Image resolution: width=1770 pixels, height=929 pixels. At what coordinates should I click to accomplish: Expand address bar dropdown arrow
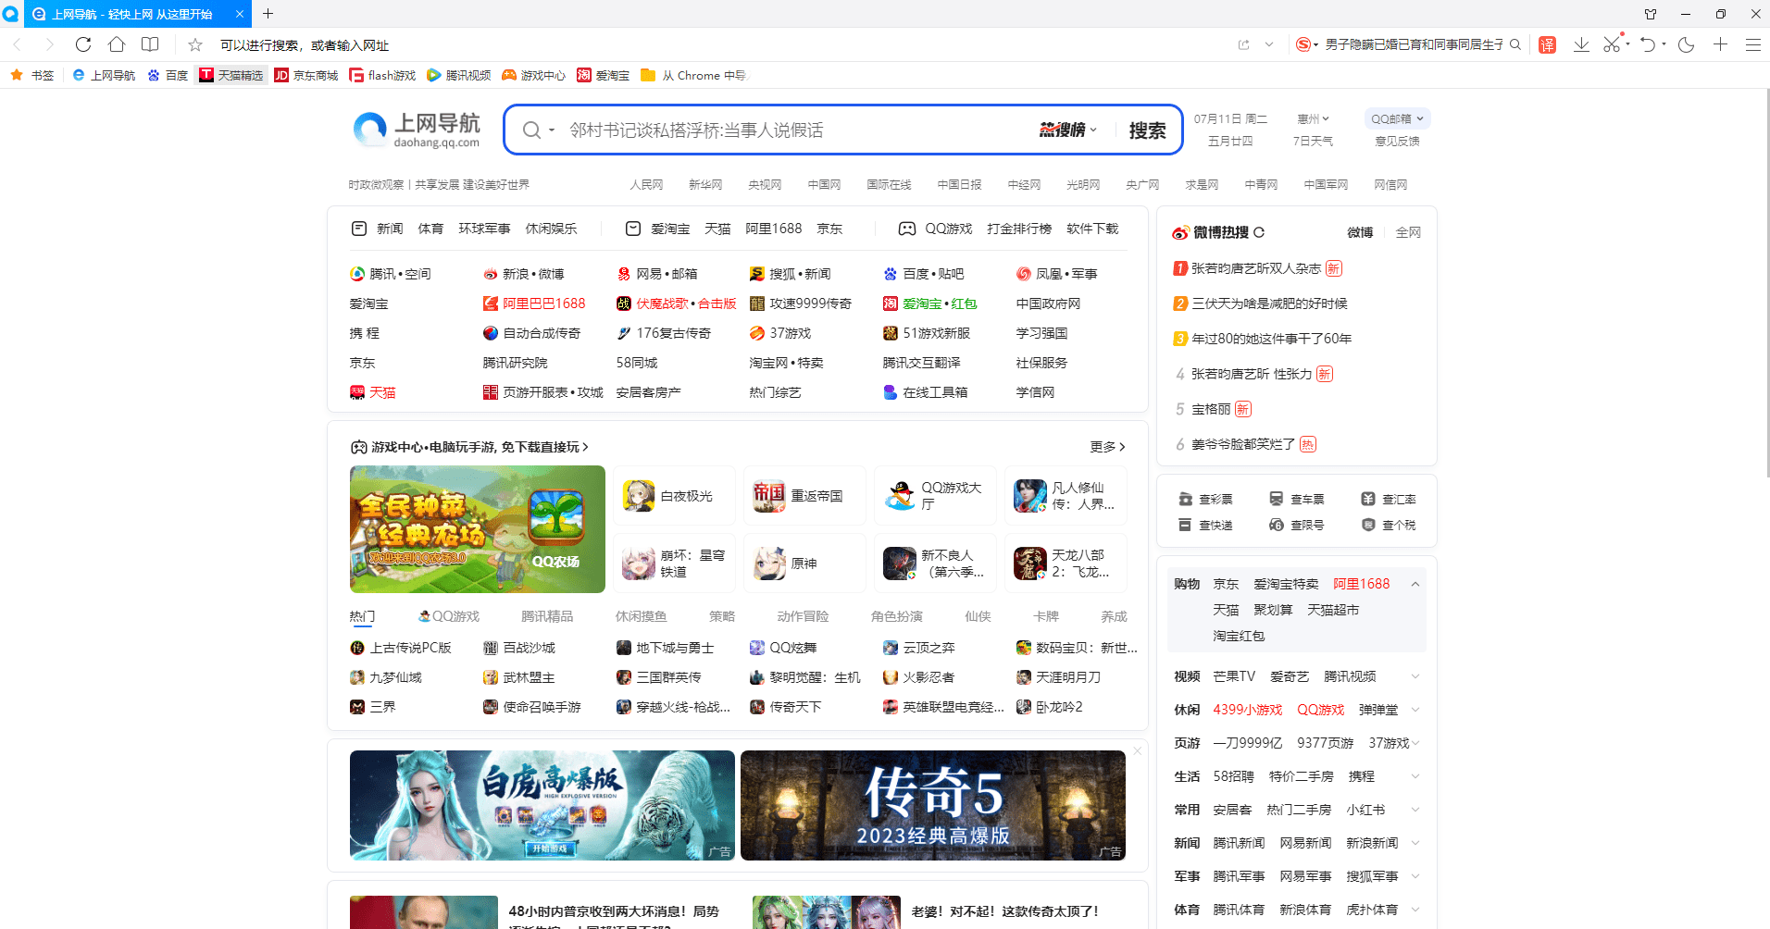pos(1269,44)
